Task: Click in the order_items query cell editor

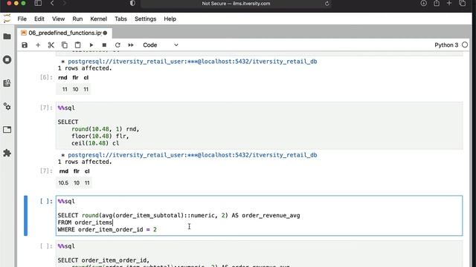Action: coord(260,216)
